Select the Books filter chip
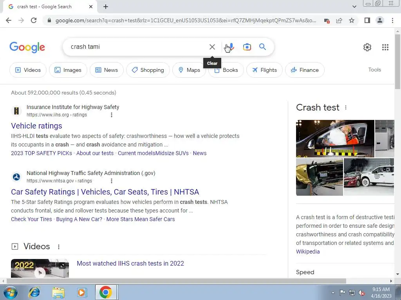The height and width of the screenshot is (300, 401). click(x=226, y=70)
